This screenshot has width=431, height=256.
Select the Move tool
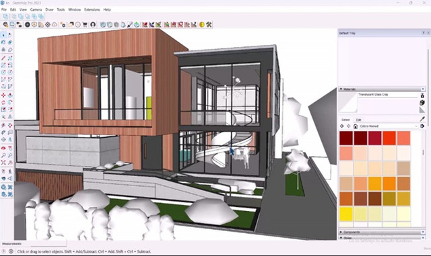tap(3, 95)
